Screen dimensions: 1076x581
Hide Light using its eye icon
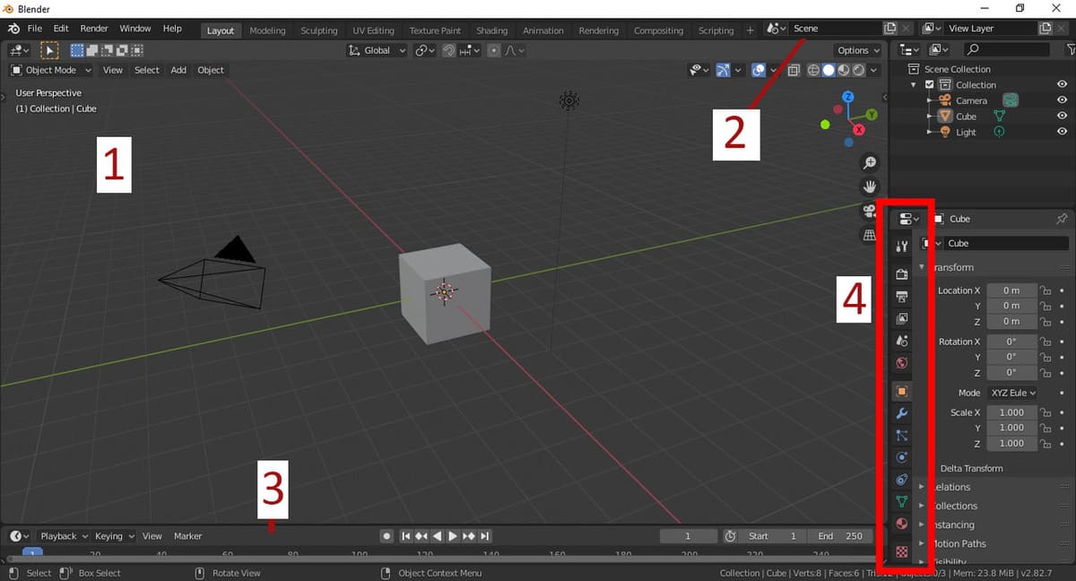[1062, 132]
